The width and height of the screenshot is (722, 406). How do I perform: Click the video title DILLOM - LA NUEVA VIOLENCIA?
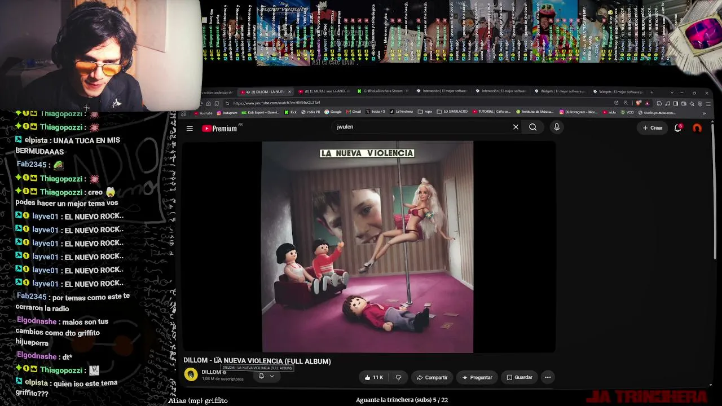(257, 361)
